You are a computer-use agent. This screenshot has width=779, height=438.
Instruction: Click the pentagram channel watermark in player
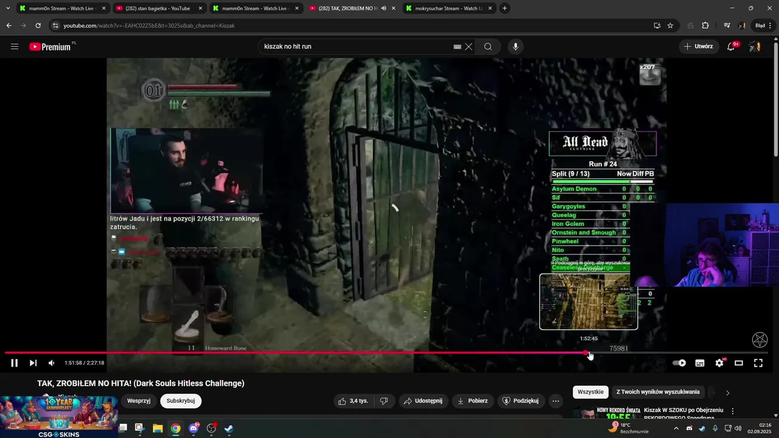pos(760,340)
